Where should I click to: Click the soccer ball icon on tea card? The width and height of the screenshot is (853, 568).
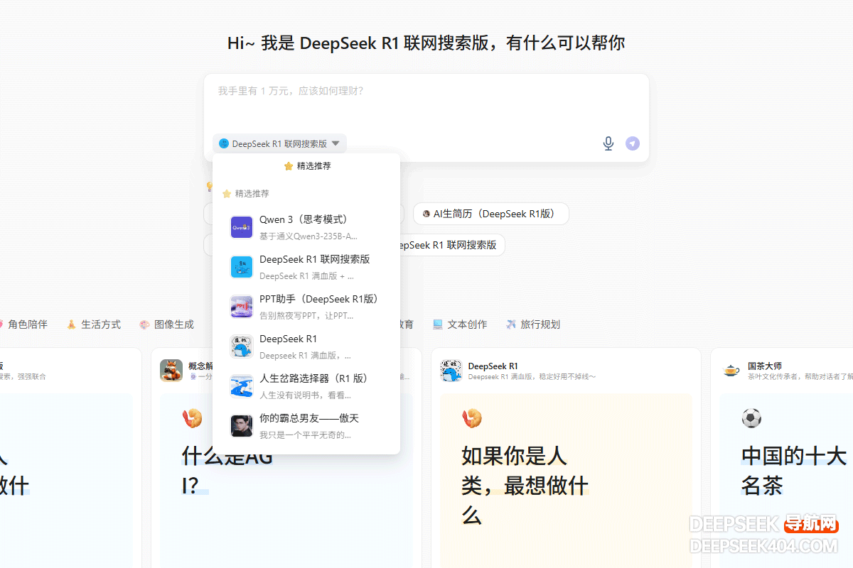pyautogui.click(x=751, y=418)
